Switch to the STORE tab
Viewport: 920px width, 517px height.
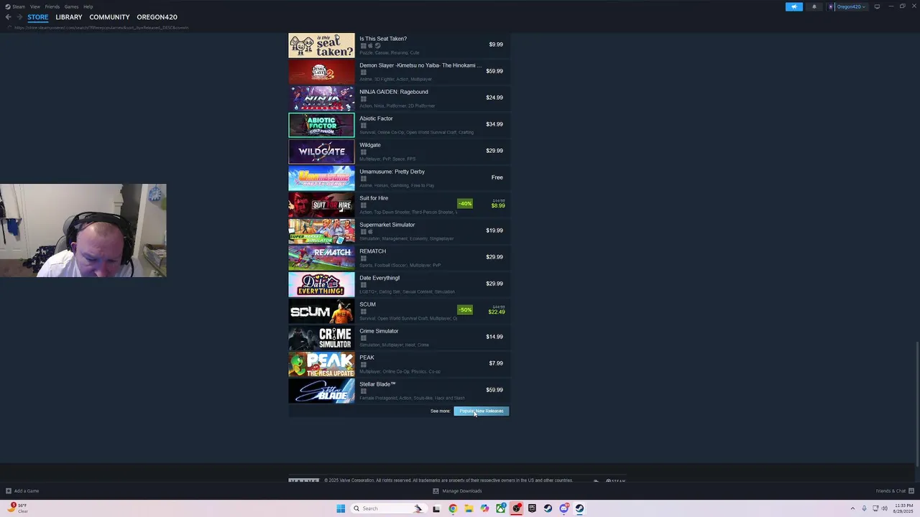pyautogui.click(x=38, y=17)
